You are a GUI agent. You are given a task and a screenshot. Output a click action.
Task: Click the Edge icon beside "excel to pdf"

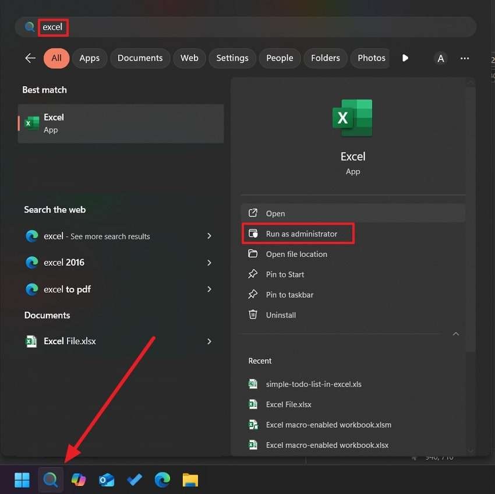pos(32,290)
